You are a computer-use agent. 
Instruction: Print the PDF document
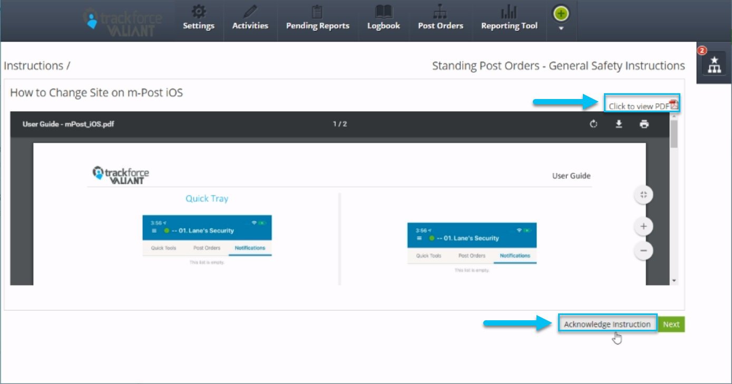tap(644, 124)
